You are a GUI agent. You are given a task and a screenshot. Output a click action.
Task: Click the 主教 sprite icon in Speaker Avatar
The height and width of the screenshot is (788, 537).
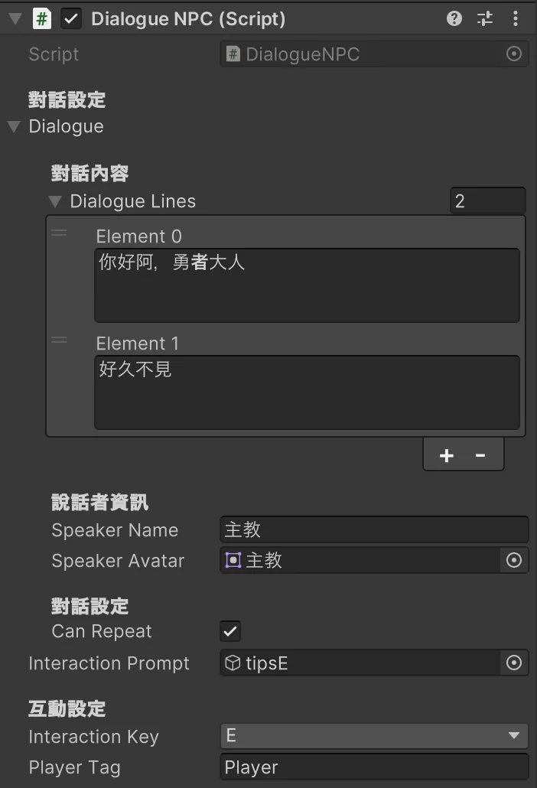point(232,560)
